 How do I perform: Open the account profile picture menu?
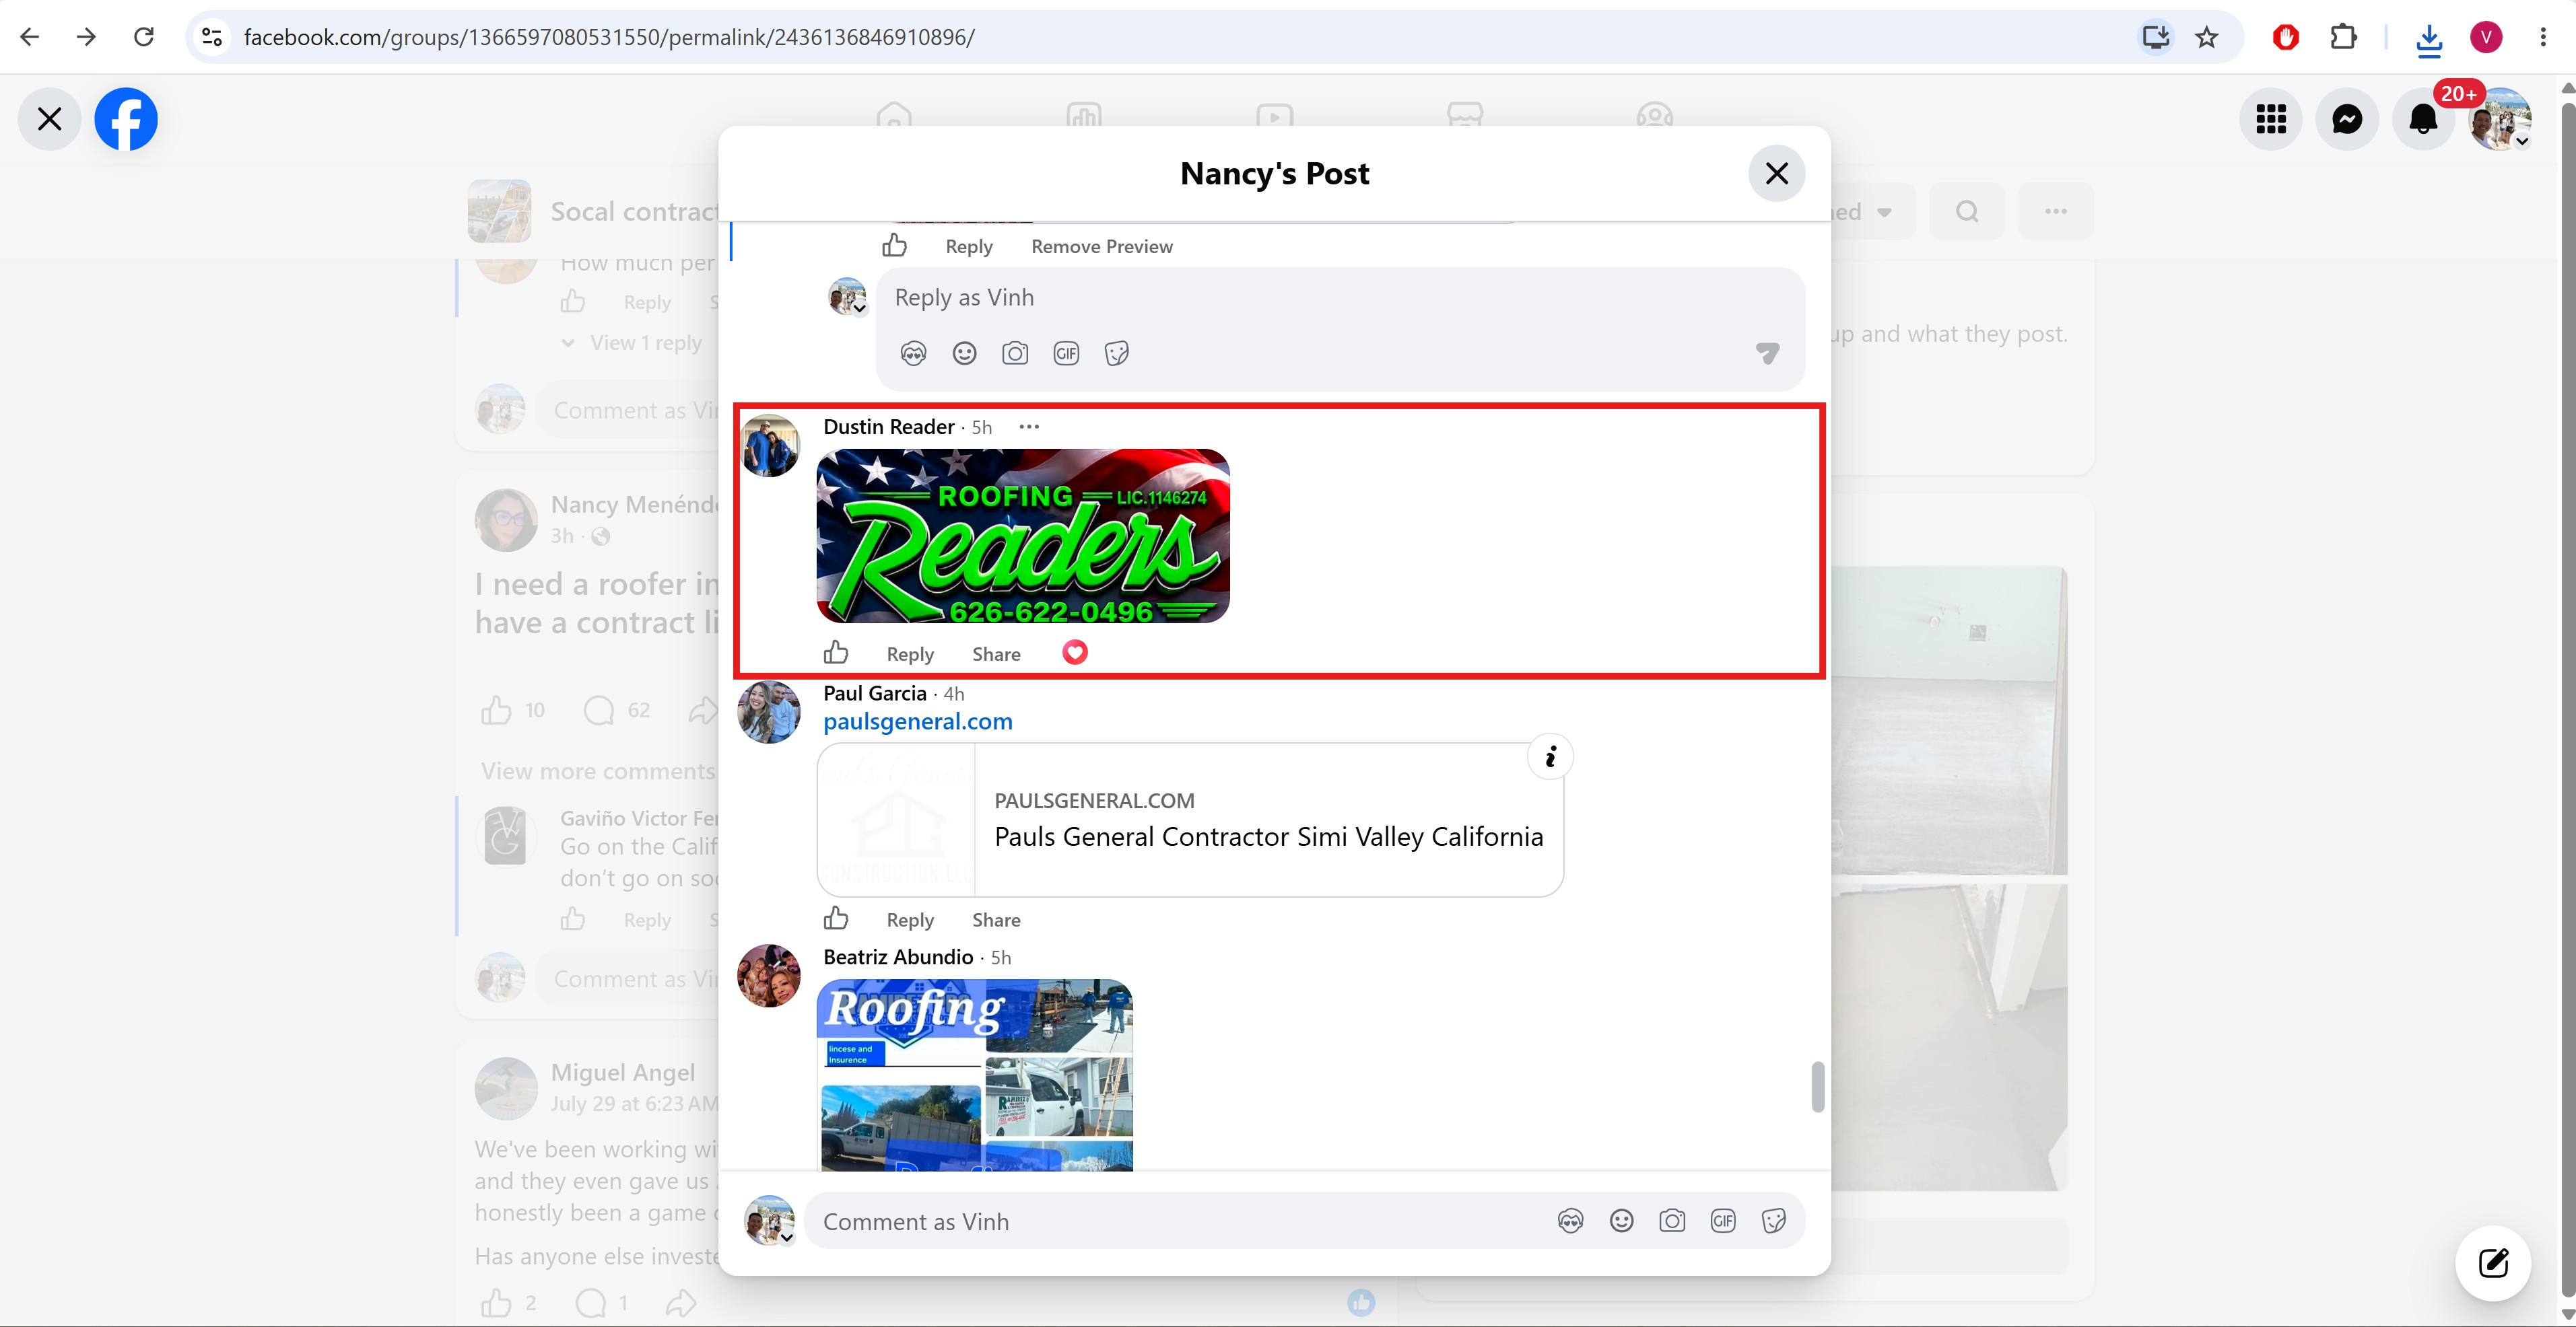pos(2500,119)
